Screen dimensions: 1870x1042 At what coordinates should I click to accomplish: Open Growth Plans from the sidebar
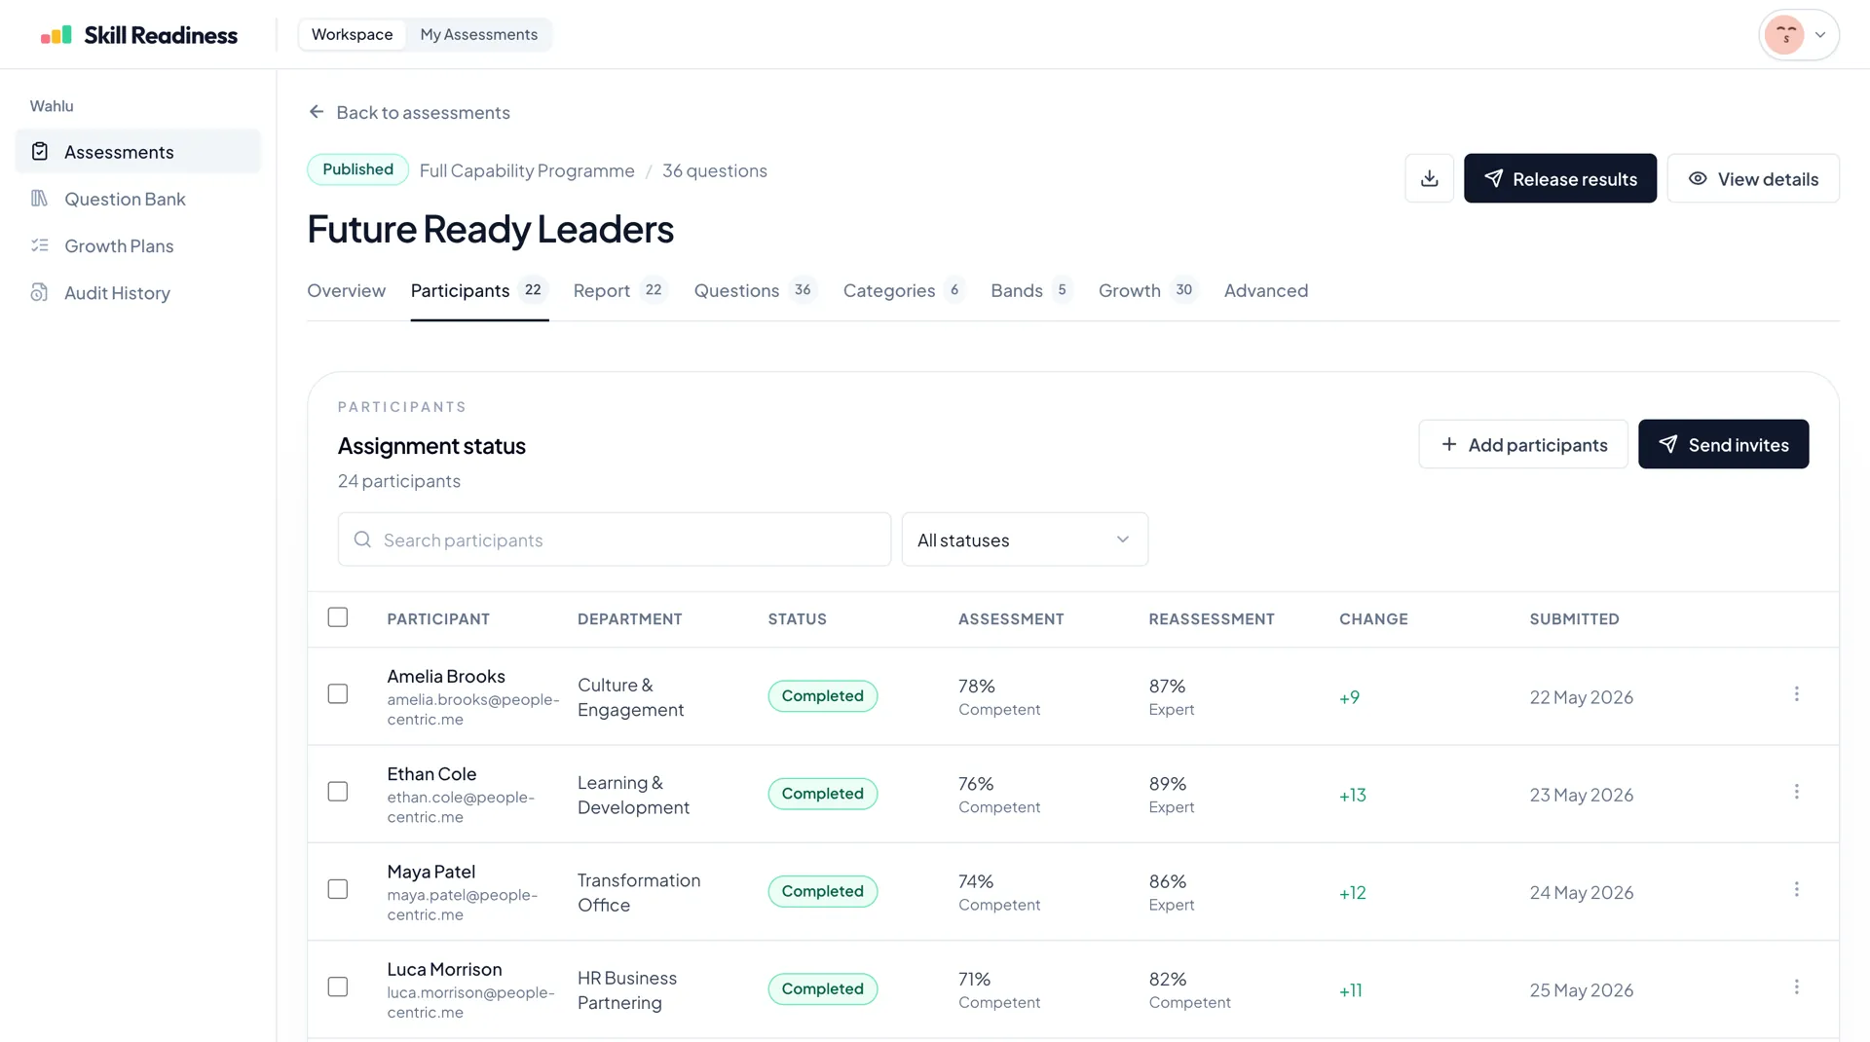118,246
